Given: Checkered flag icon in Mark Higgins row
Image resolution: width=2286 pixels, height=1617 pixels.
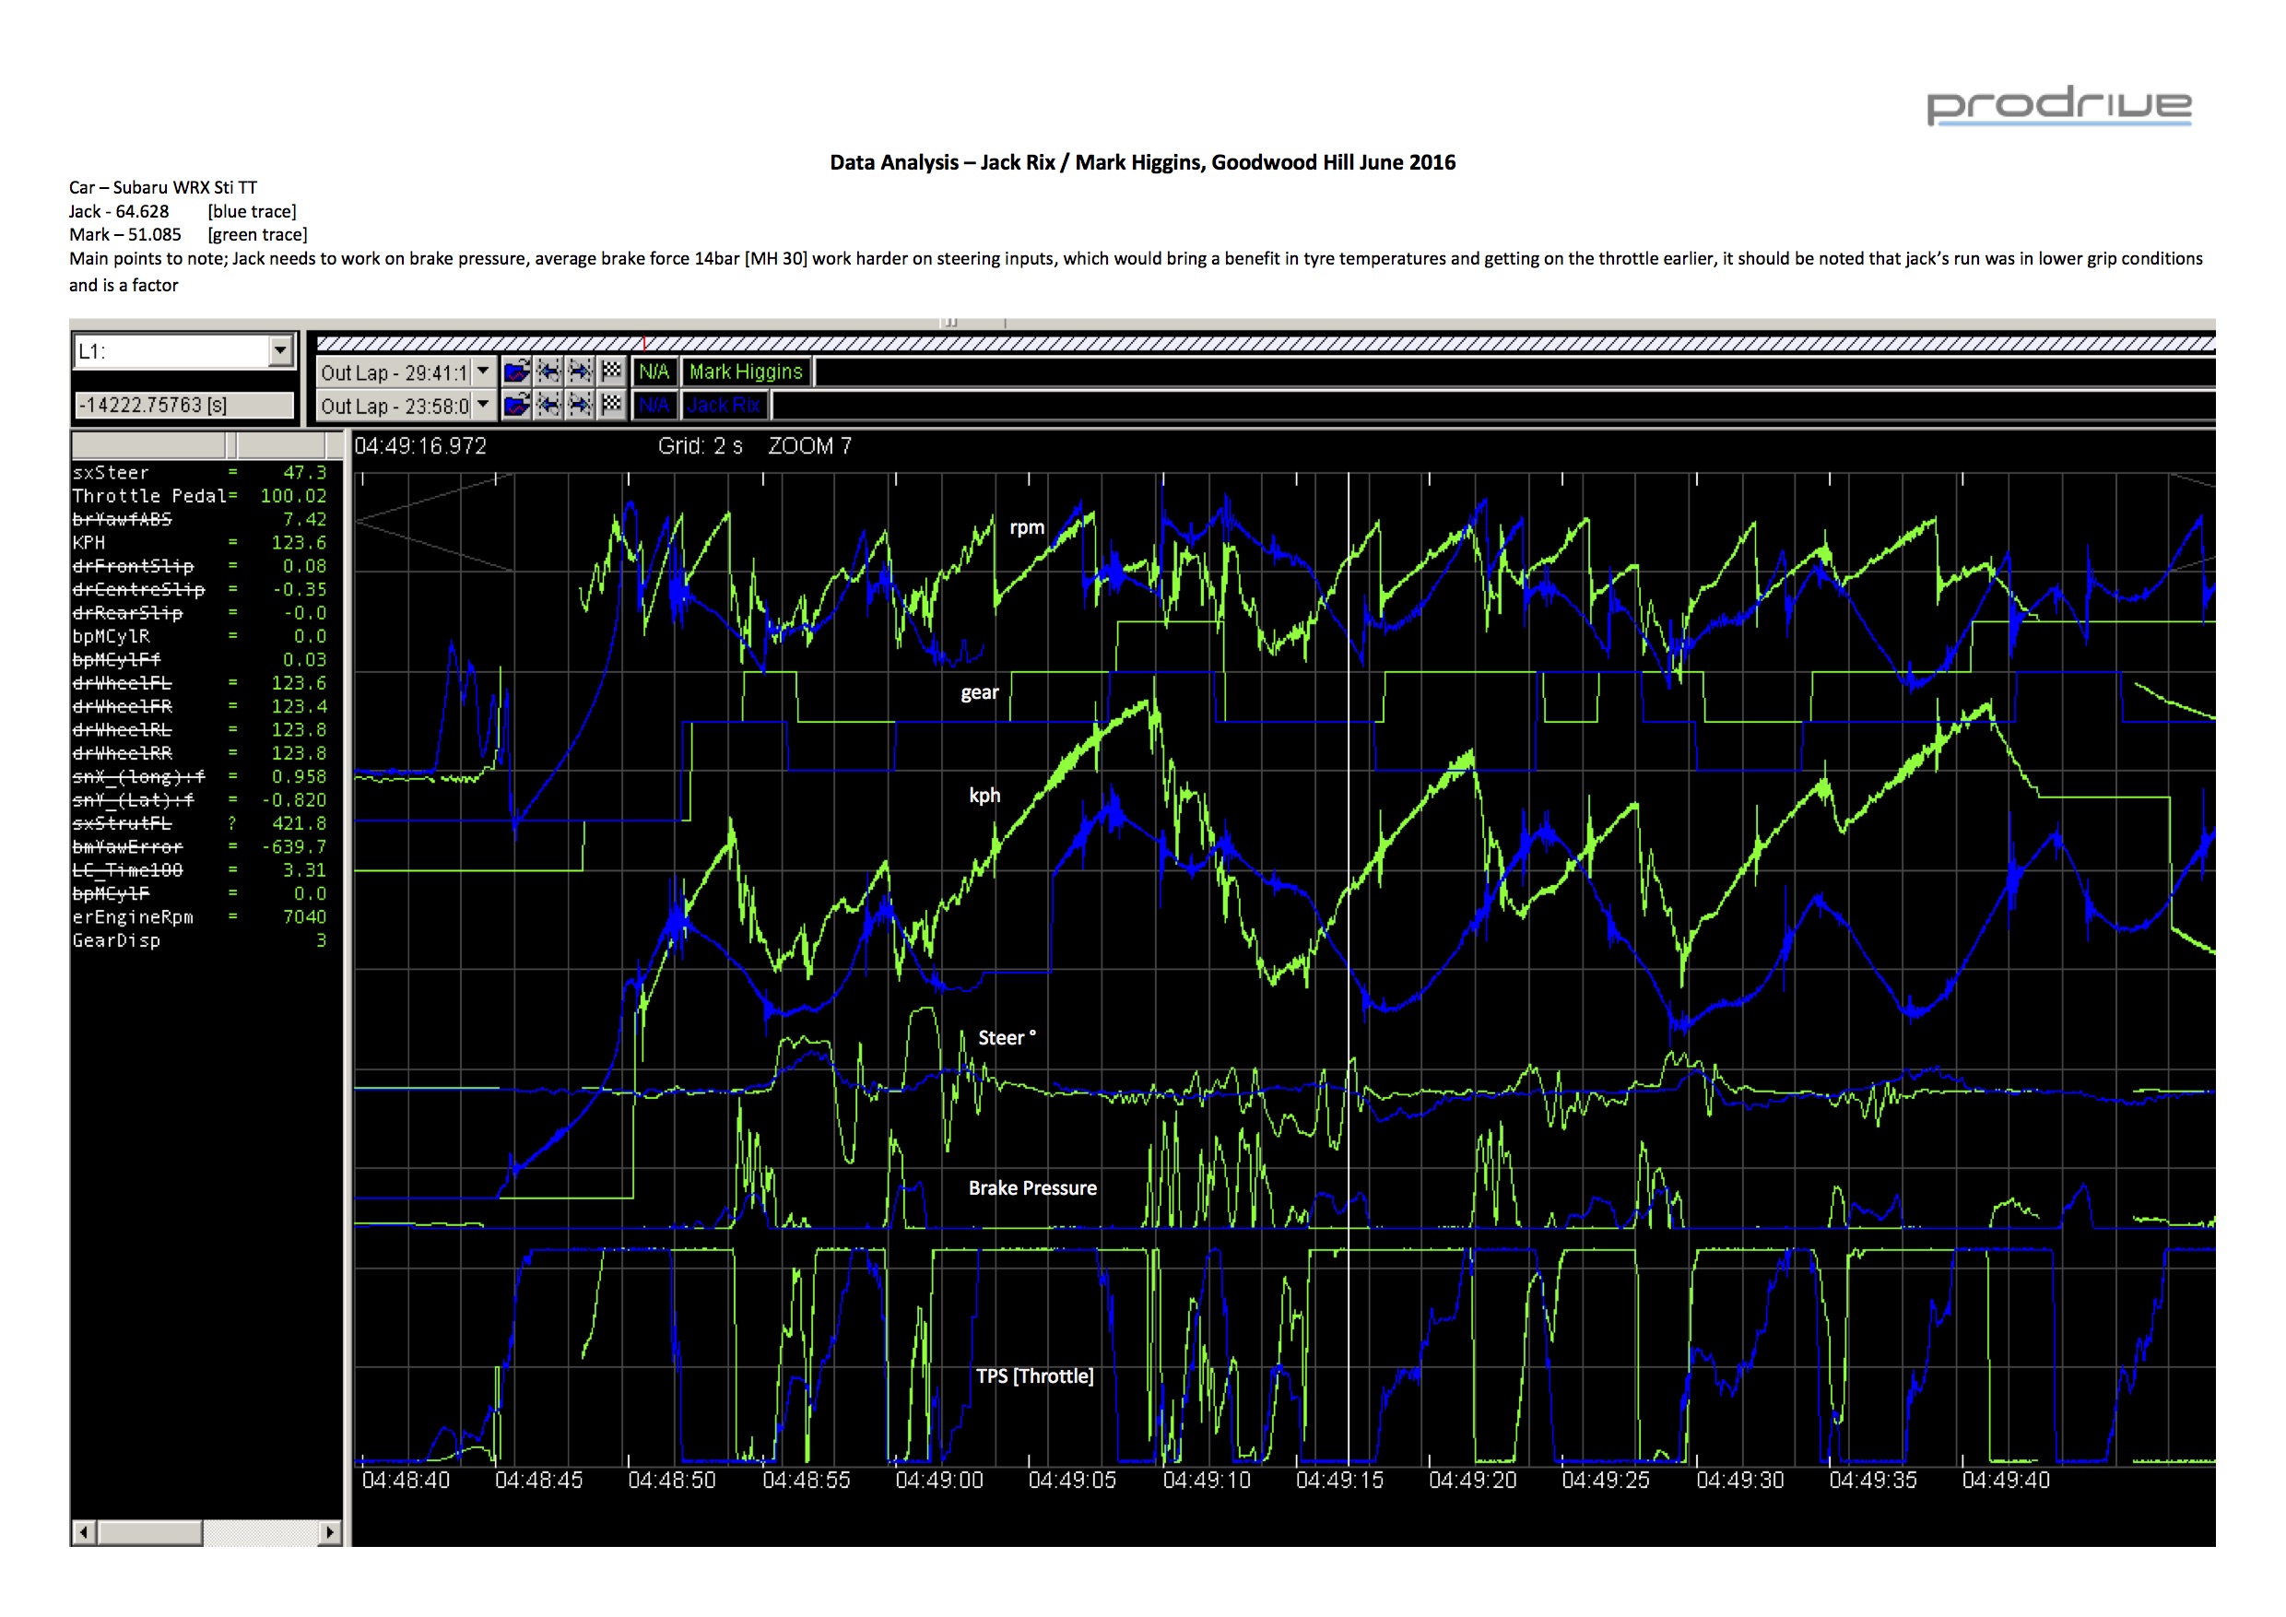Looking at the screenshot, I should tap(611, 372).
